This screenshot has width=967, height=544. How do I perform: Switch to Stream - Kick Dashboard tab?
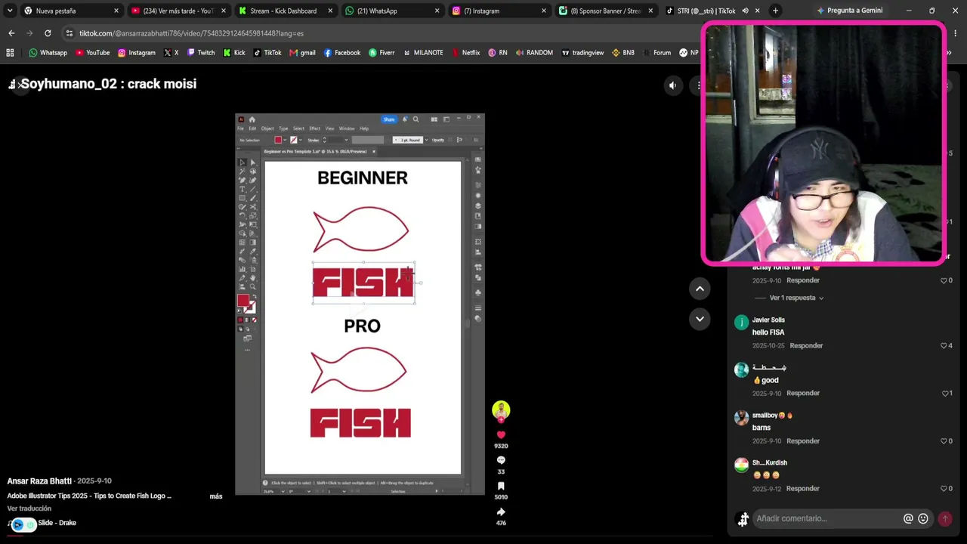pyautogui.click(x=285, y=11)
